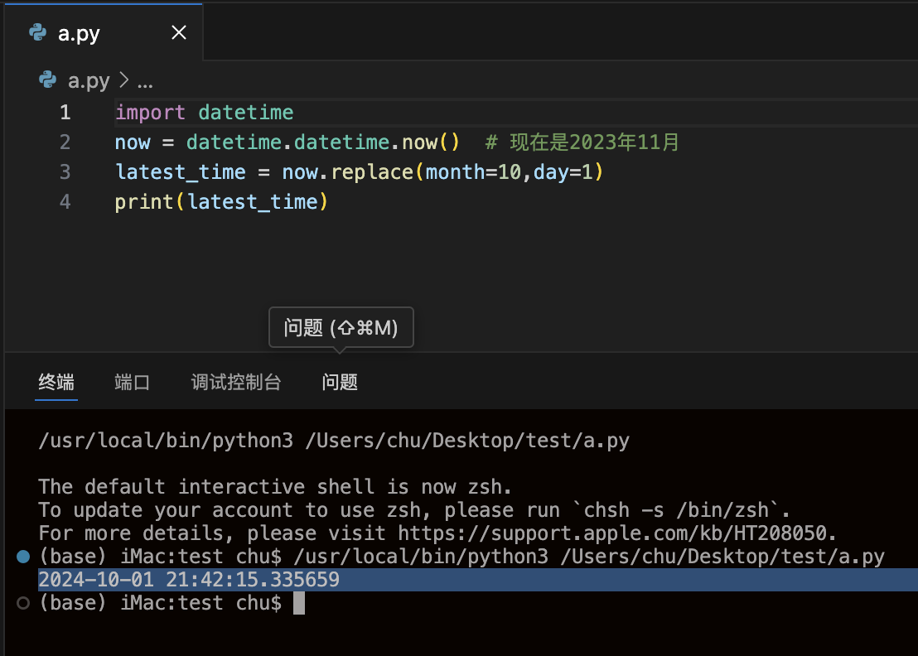
Task: Click the print(latest_time) code line
Action: pyautogui.click(x=221, y=202)
